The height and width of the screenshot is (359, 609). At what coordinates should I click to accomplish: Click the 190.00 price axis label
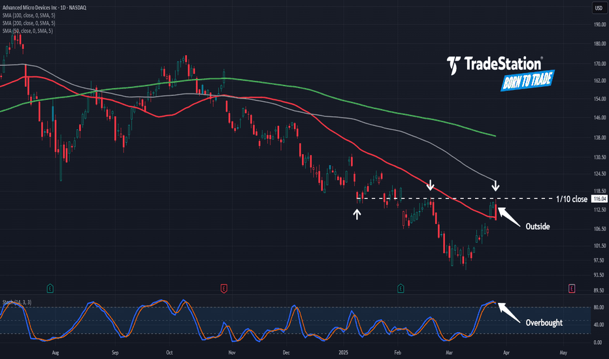600,24
